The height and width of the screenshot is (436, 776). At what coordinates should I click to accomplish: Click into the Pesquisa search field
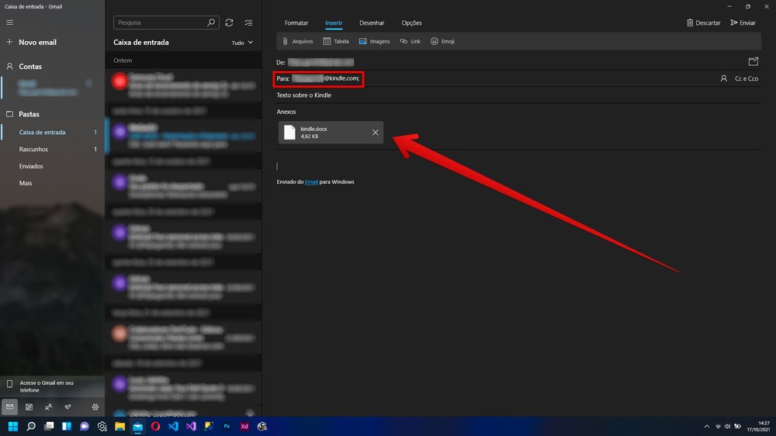159,23
